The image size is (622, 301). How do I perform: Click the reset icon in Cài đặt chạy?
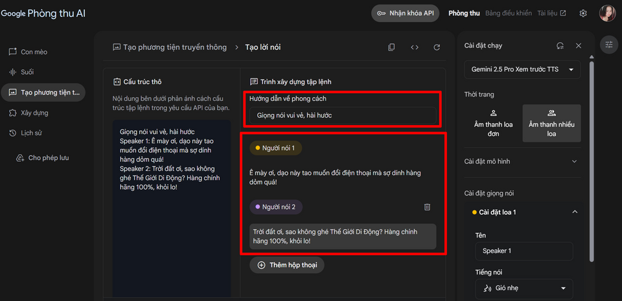(560, 46)
